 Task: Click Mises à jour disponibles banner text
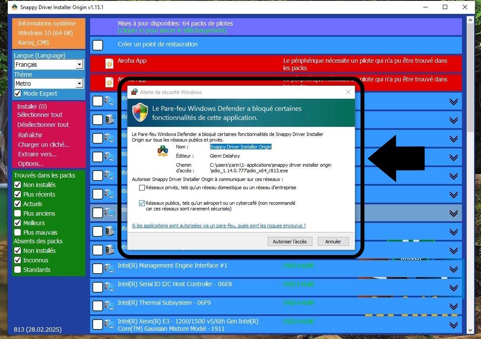click(175, 23)
